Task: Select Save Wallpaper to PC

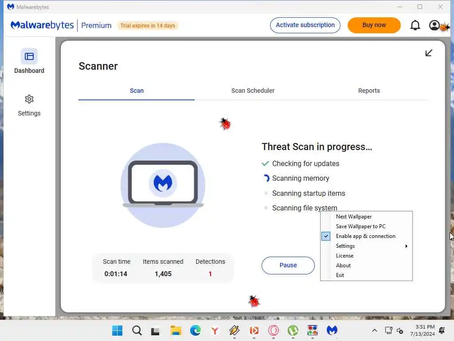Action: tap(360, 226)
